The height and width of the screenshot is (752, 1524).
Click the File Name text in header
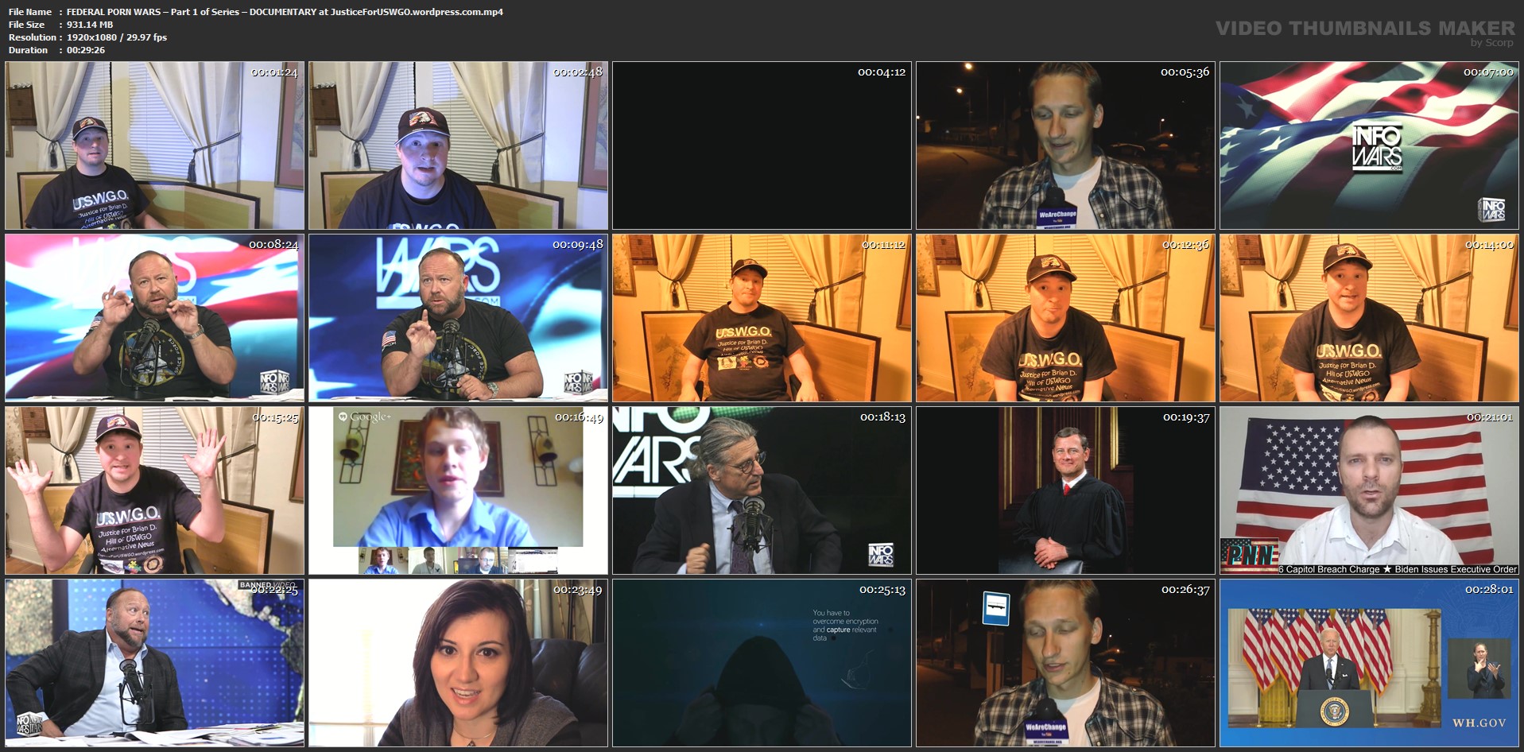pos(285,12)
